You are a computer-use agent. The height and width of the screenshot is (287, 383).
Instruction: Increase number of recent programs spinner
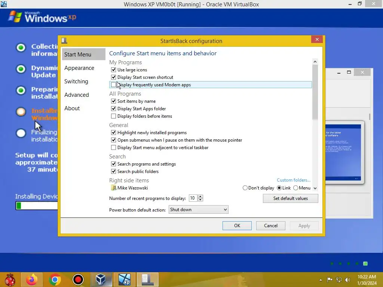click(200, 196)
